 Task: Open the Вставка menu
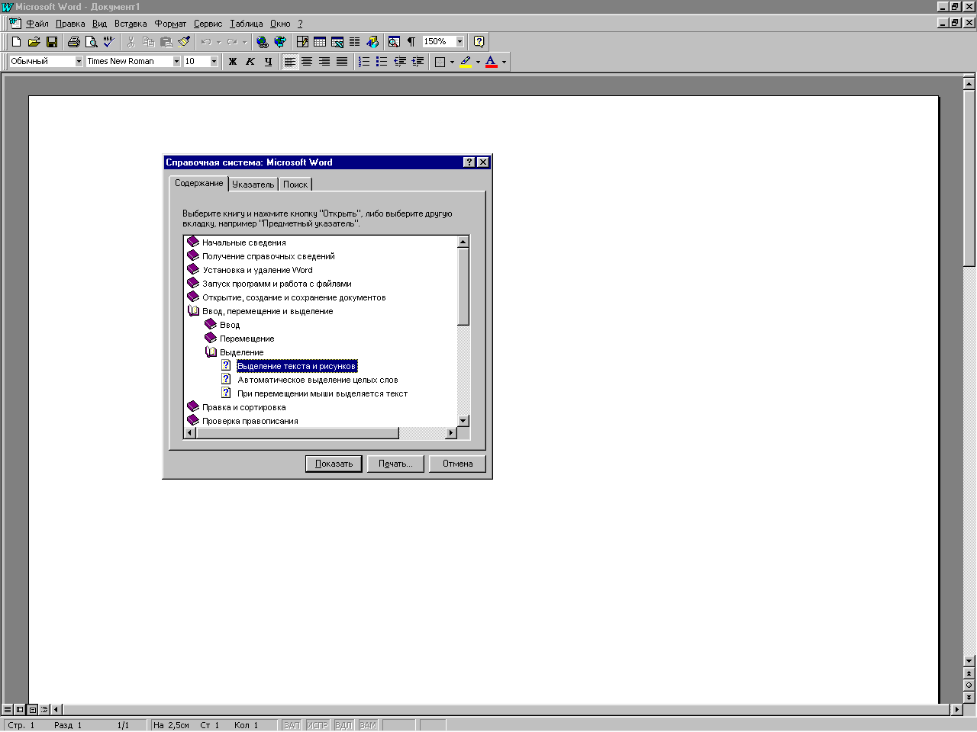point(131,24)
